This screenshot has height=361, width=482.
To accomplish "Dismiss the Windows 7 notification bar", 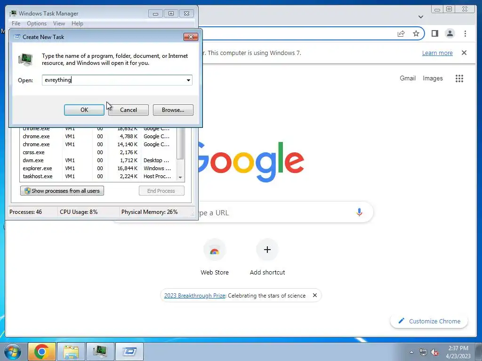I will pos(464,53).
